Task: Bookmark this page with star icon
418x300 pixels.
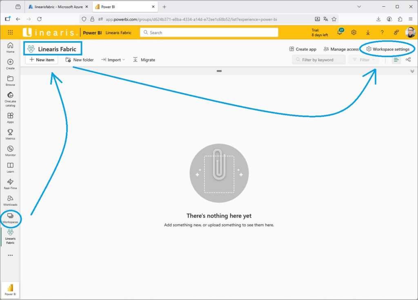Action: pos(334,19)
